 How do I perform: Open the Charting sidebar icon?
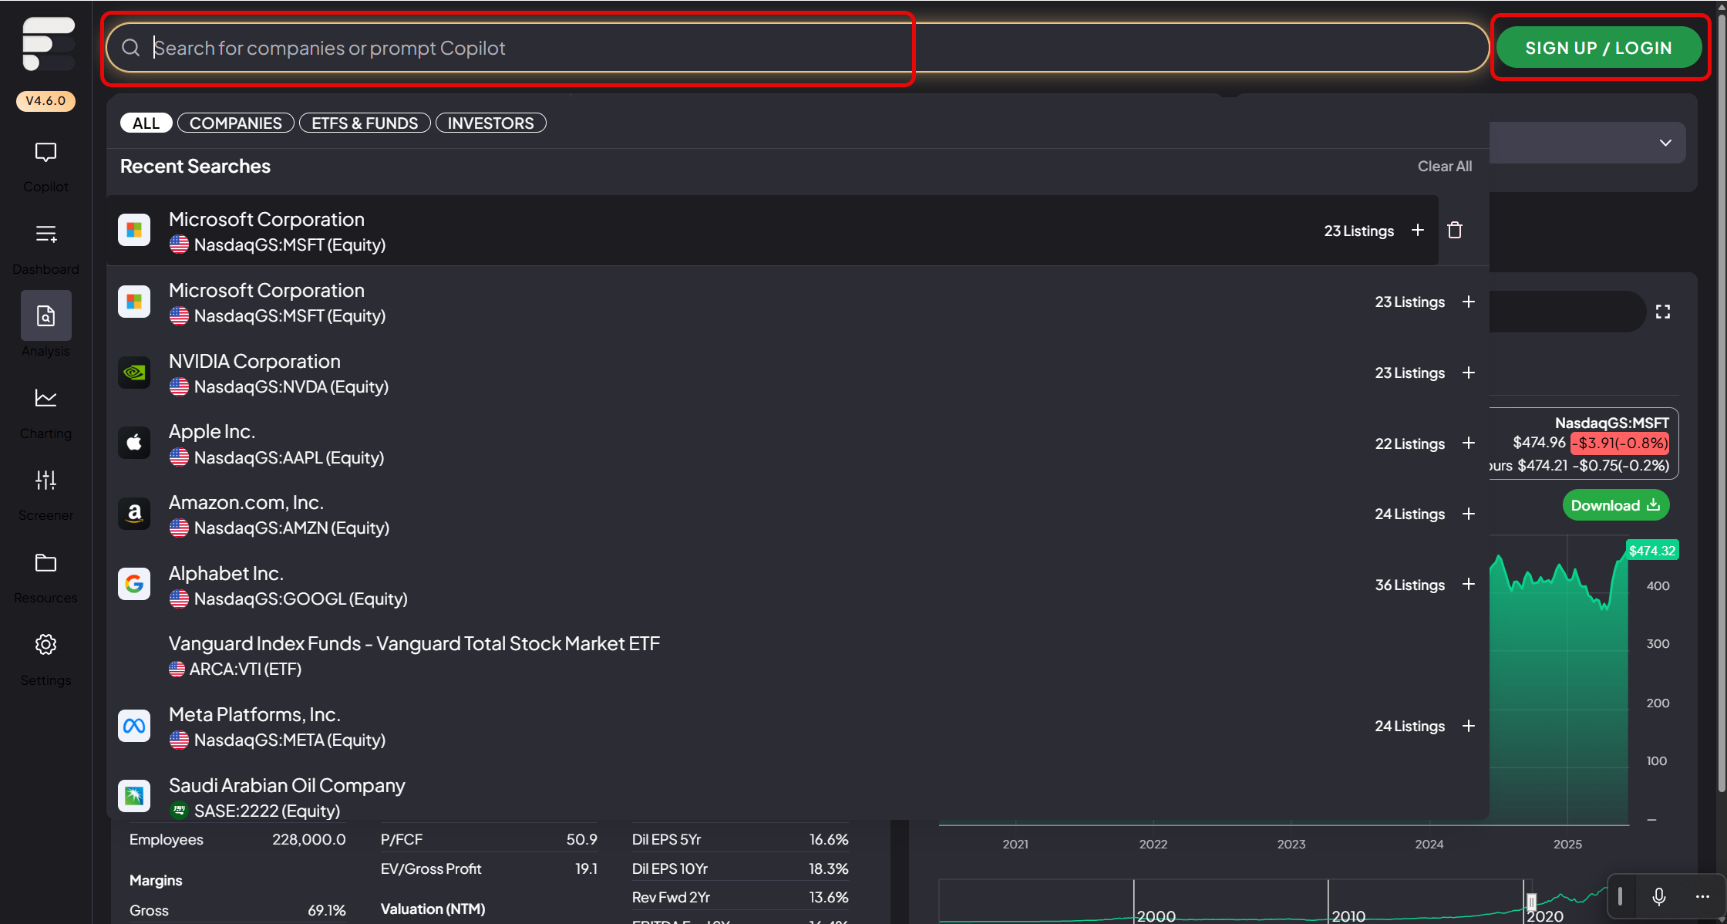tap(45, 398)
